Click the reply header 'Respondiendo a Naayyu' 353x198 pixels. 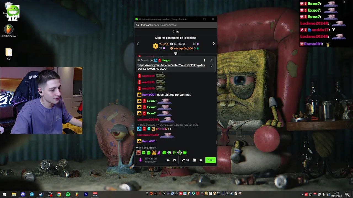coord(167,125)
